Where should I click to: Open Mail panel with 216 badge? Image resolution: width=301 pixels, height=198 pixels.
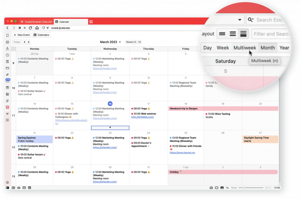(8, 81)
